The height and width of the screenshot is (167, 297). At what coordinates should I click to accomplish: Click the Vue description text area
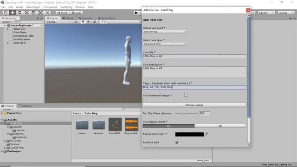pos(194,72)
